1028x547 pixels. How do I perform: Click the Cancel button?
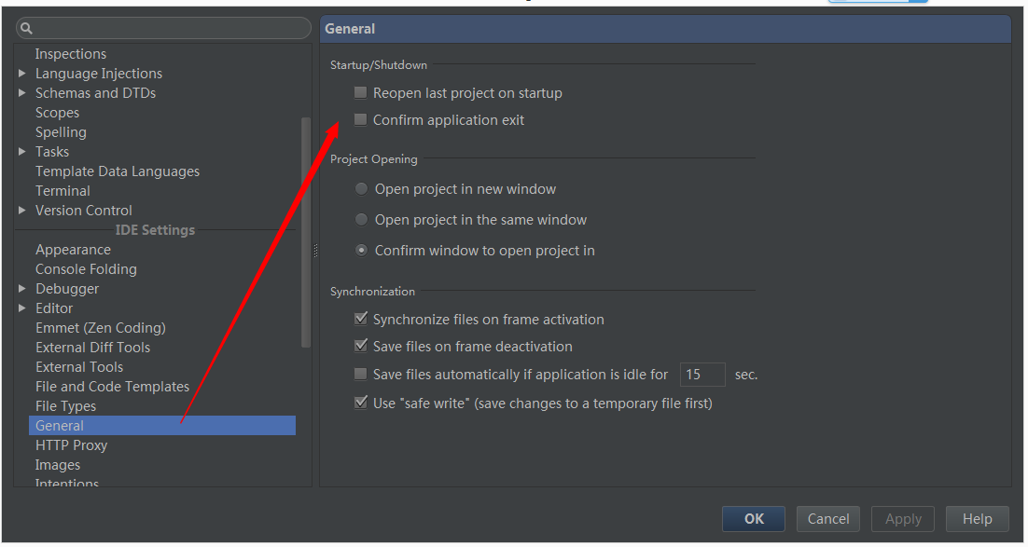pos(828,519)
